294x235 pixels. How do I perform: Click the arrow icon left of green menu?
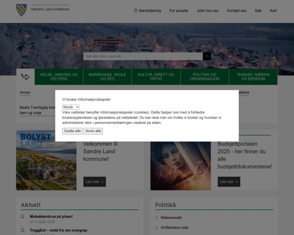(x=25, y=77)
